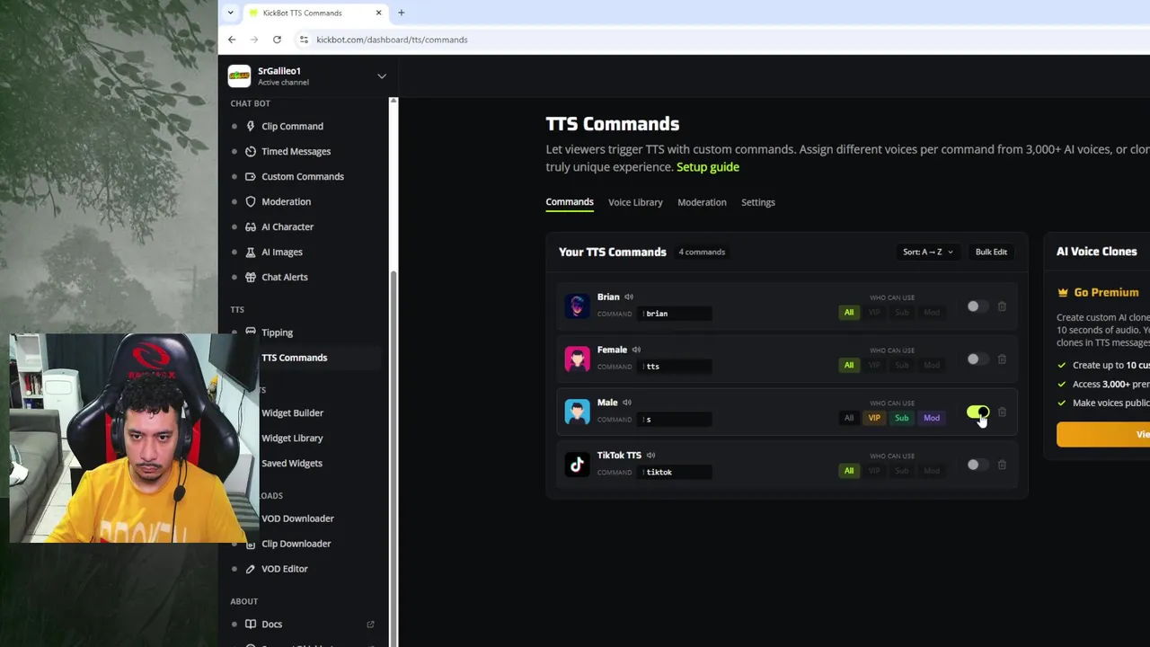The width and height of the screenshot is (1150, 647).
Task: Open Chat Alerts icon in sidebar
Action: point(251,278)
